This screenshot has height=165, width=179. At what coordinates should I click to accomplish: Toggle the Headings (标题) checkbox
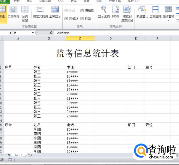click(82, 18)
